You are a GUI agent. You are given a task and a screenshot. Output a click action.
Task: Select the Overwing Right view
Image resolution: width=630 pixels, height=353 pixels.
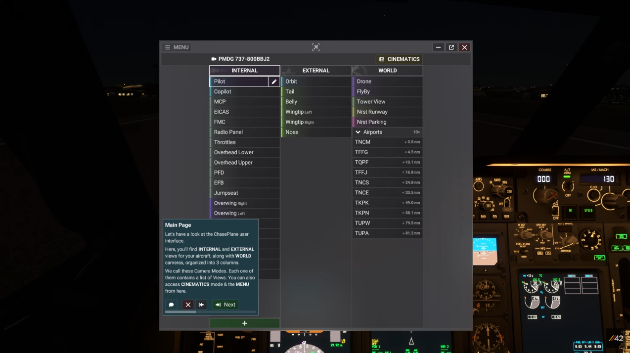(245, 203)
